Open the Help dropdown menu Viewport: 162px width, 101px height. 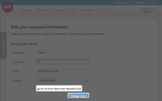pos(153,3)
